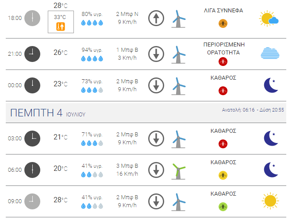Click the sunny weather icon at 09:00

(x=270, y=201)
